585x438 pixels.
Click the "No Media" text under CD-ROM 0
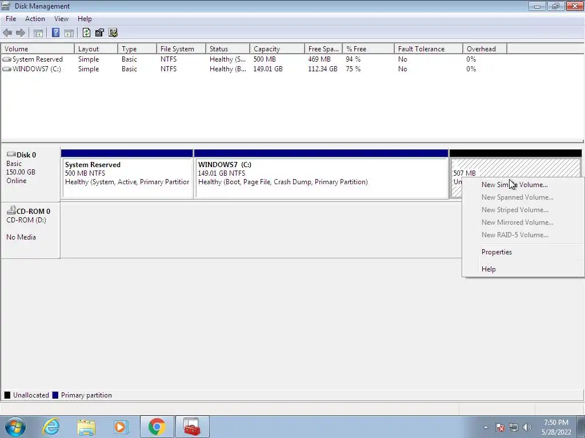point(21,237)
